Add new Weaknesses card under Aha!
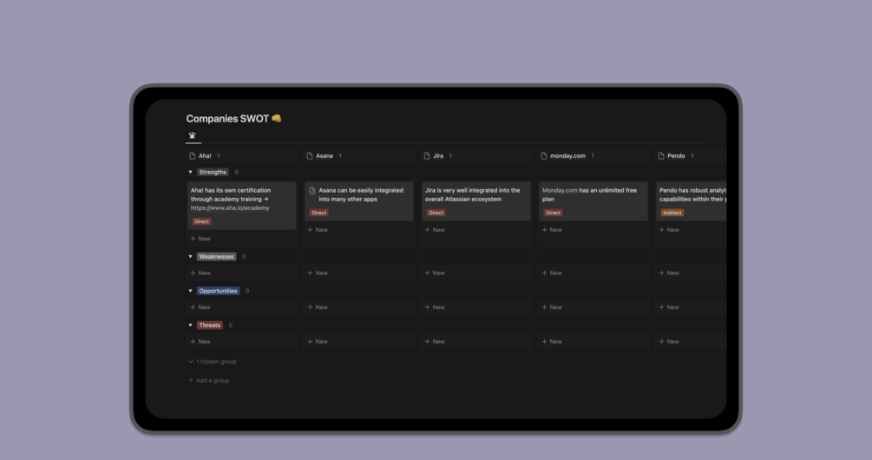The image size is (872, 460). tap(200, 273)
